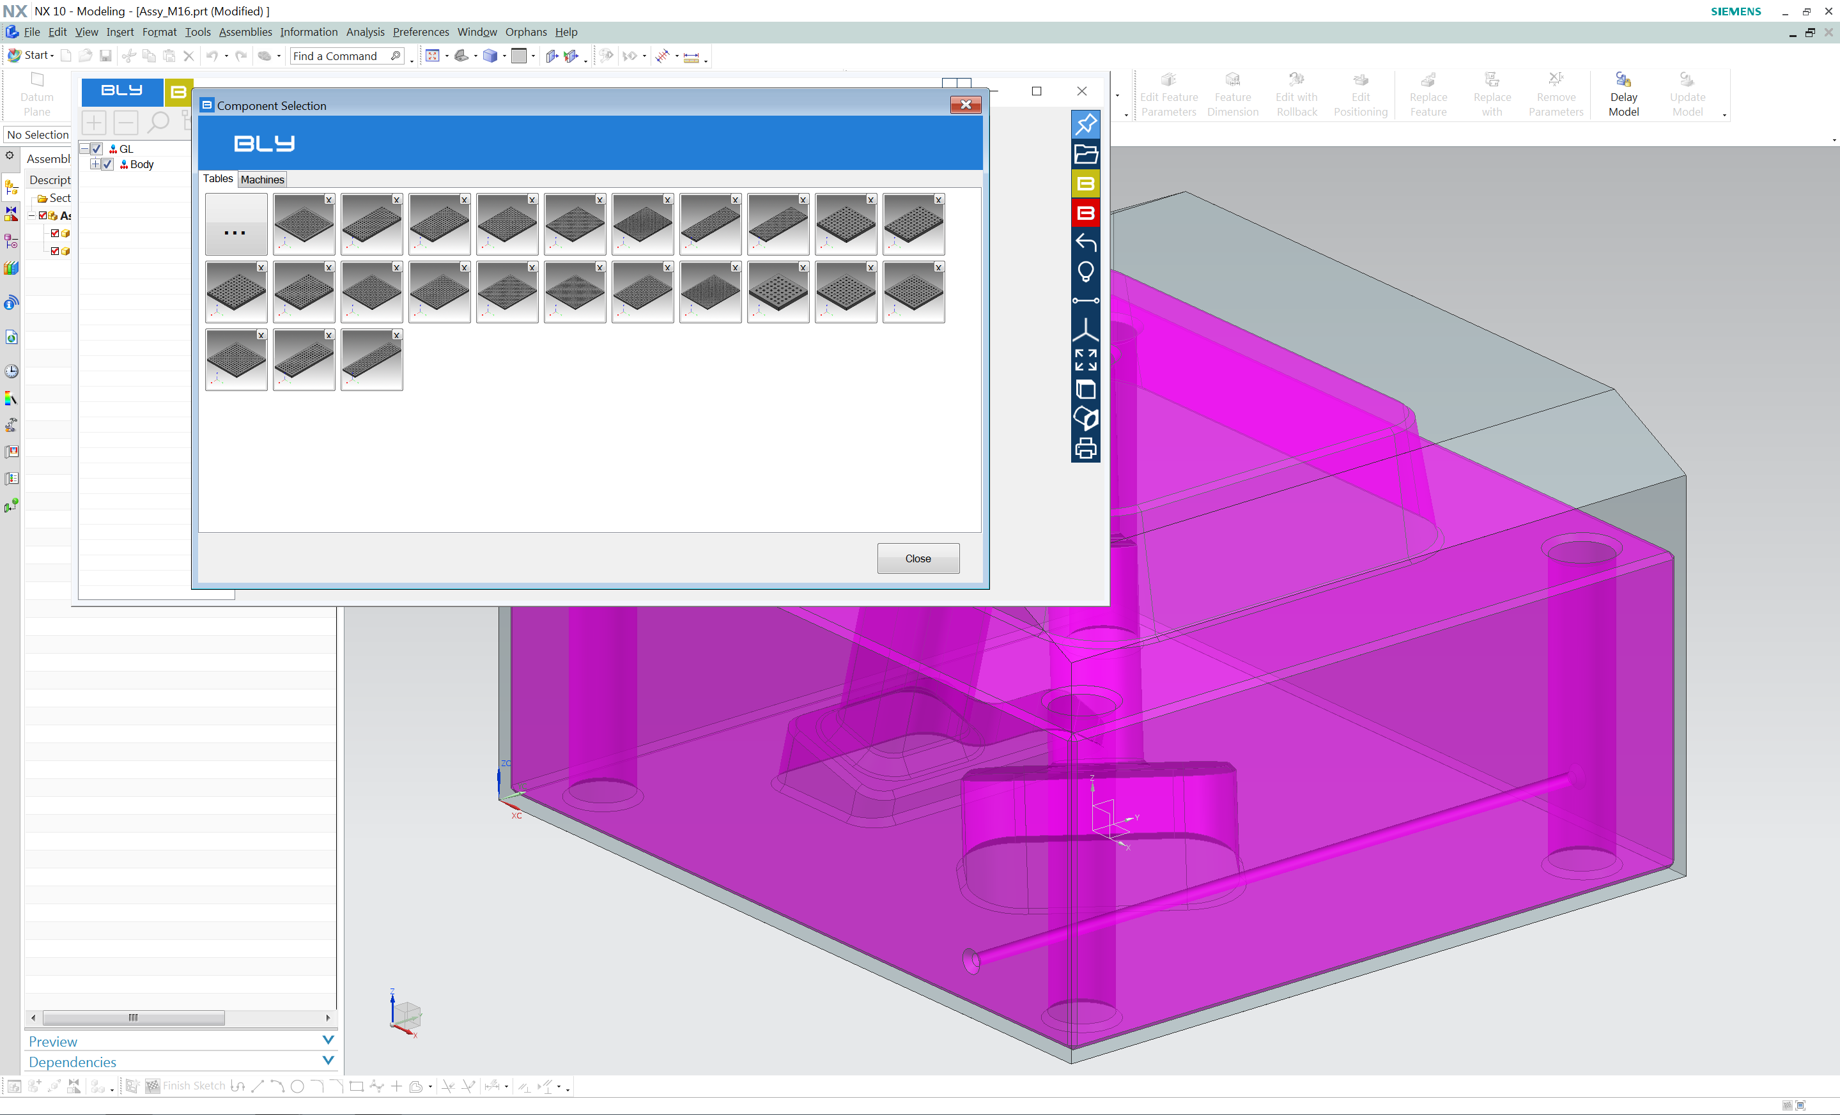Expand the Dependencies section chevron
This screenshot has width=1840, height=1115.
point(328,1061)
